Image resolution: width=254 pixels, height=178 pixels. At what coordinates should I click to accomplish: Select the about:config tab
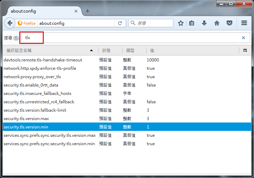[39, 11]
